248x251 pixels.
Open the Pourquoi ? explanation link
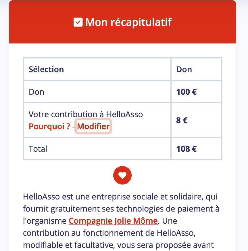[x=49, y=126]
